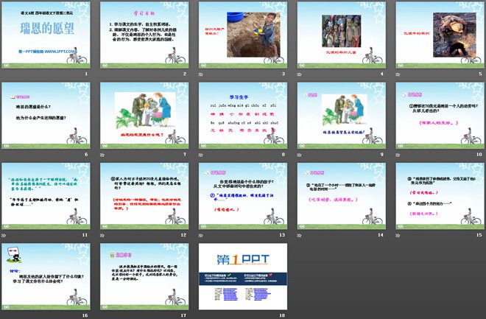
Task: Click slide number "6" label
Action: coord(86,155)
